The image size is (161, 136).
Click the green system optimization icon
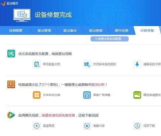(x=11, y=53)
